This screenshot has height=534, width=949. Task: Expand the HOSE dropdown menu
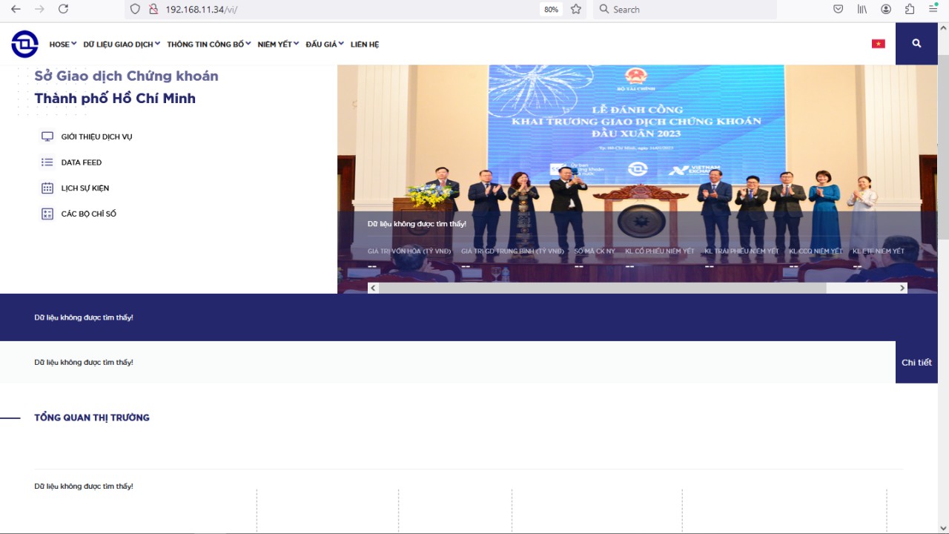tap(62, 44)
